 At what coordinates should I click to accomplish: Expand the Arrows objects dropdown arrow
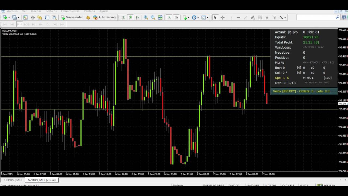point(285,17)
